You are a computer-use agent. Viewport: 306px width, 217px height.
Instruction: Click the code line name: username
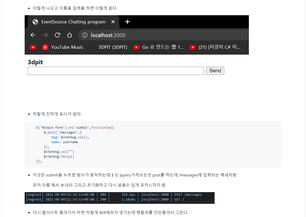point(65,142)
